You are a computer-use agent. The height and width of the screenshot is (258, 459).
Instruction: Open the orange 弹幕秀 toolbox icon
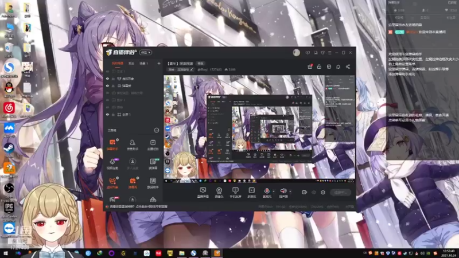pyautogui.click(x=133, y=183)
